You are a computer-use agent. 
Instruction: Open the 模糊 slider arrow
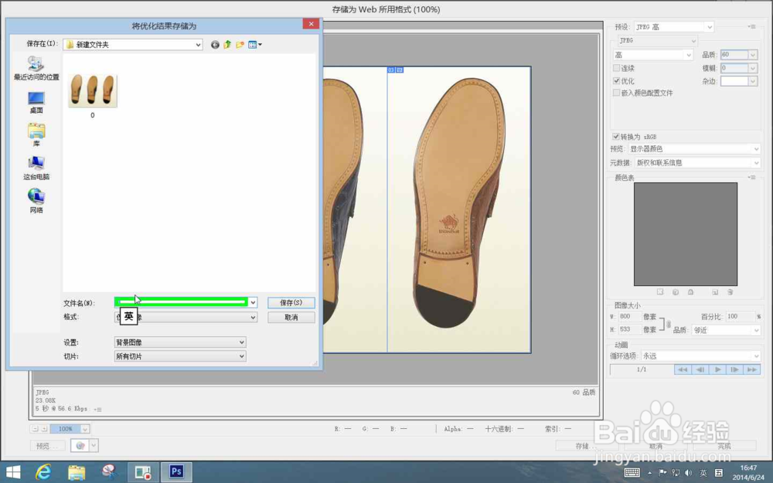point(753,68)
